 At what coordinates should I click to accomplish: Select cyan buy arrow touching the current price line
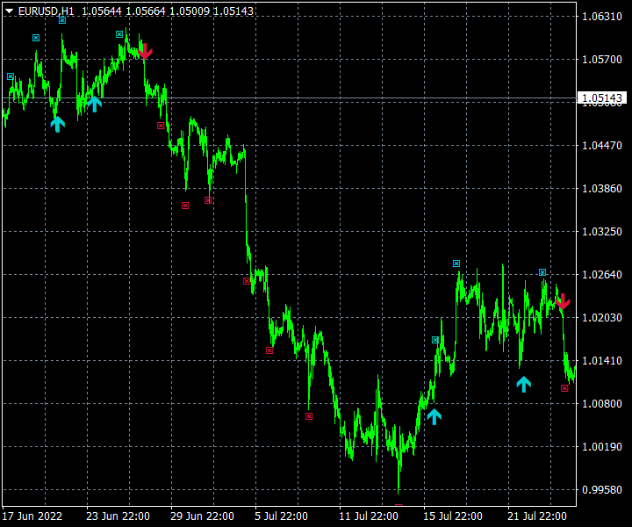94,104
